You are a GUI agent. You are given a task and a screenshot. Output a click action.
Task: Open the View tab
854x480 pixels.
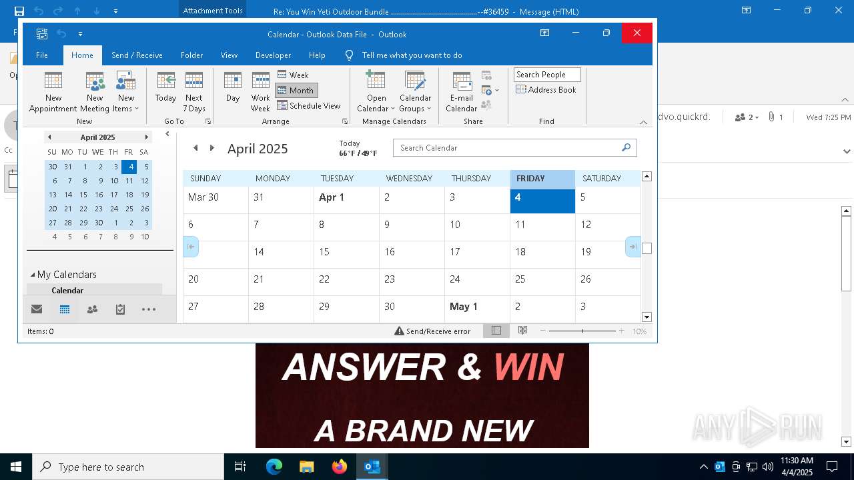coord(229,55)
